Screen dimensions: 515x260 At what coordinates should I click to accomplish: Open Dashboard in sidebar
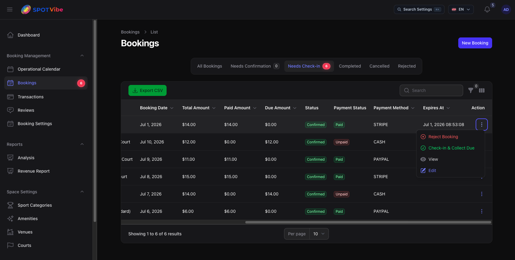click(x=46, y=35)
